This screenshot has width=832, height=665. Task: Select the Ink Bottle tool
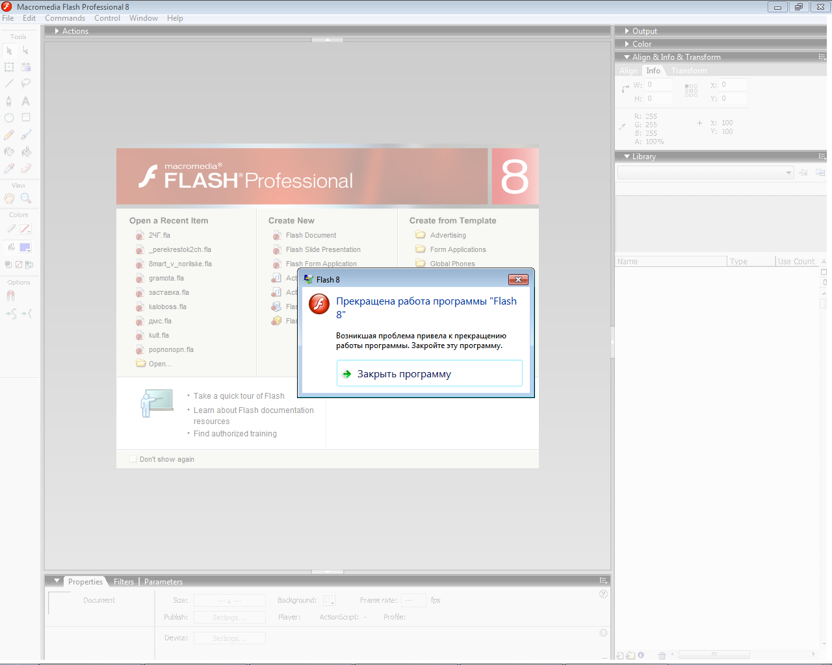point(9,151)
